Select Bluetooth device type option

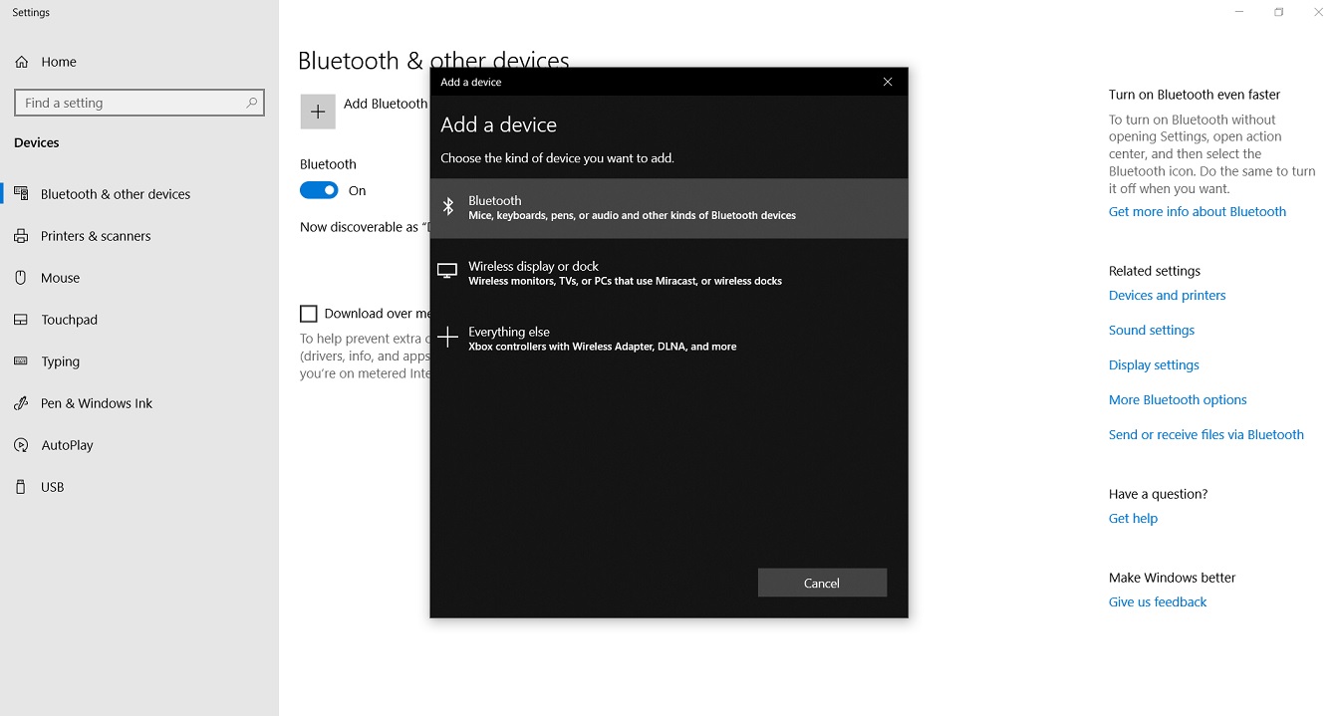coord(669,208)
